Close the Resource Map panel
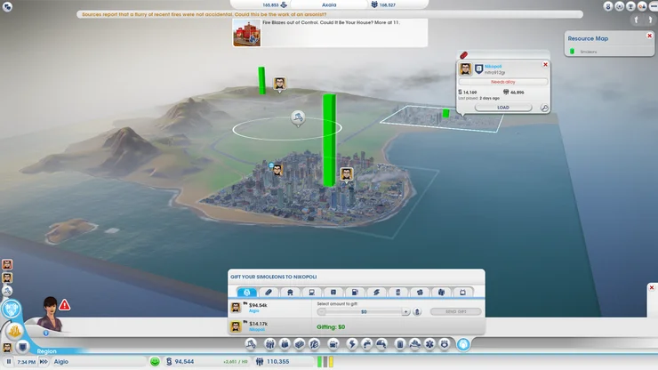This screenshot has height=370, width=658. [650, 36]
